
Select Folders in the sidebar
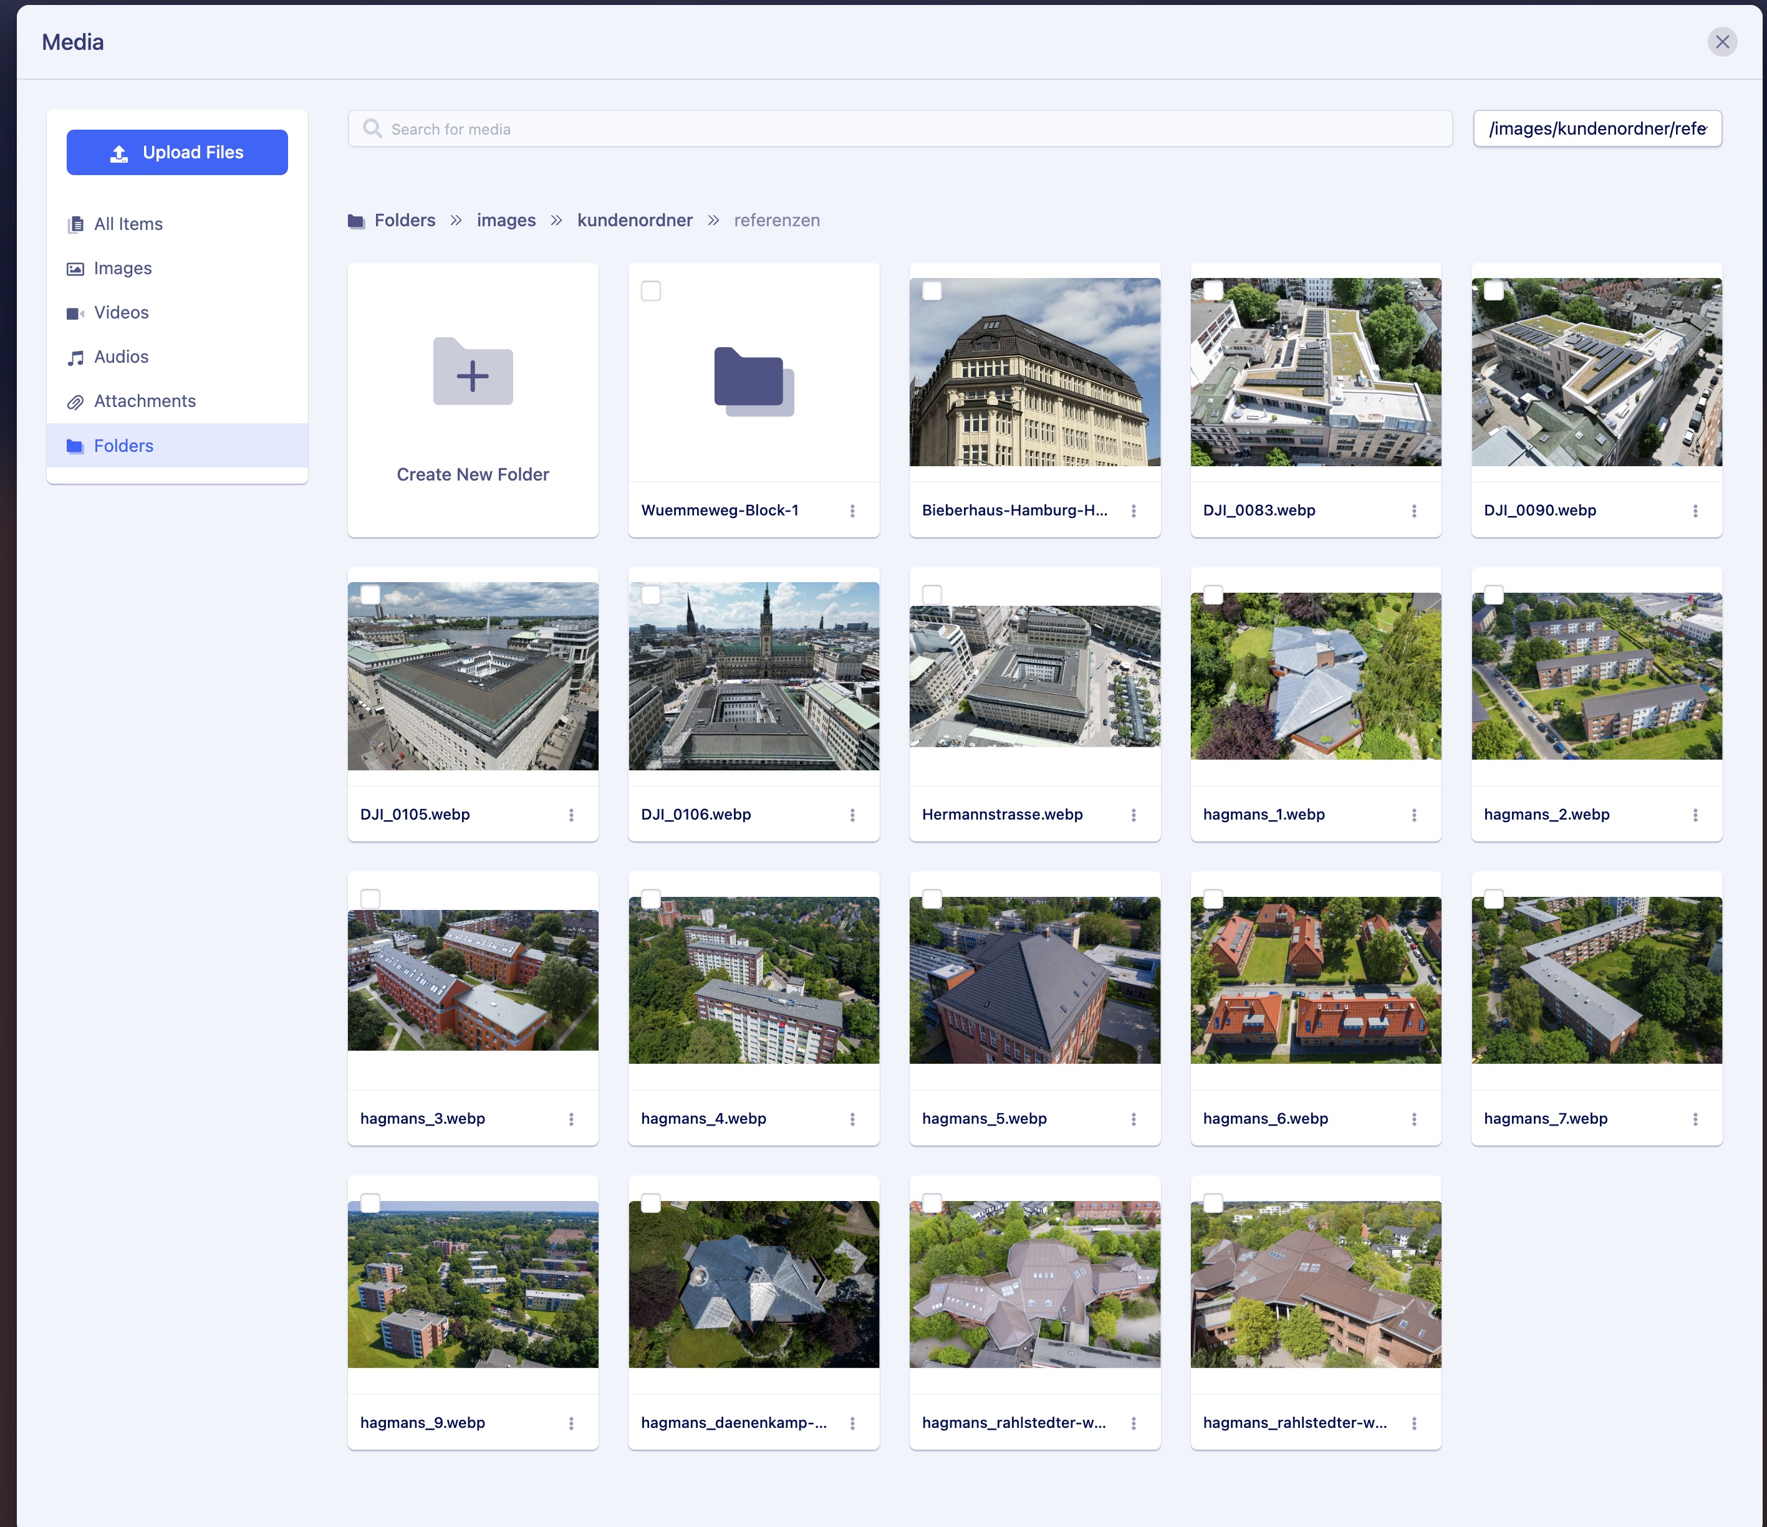pyautogui.click(x=123, y=446)
